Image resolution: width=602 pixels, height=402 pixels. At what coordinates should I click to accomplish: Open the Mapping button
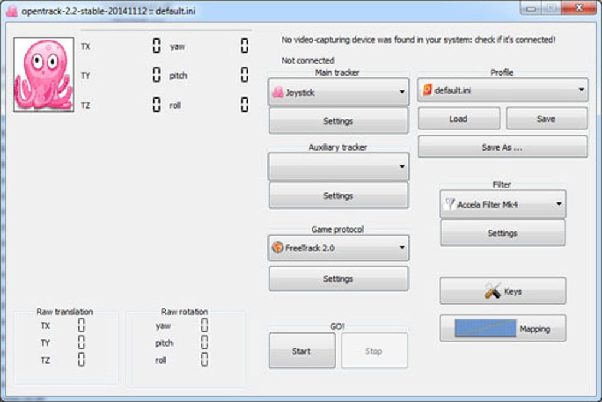503,328
